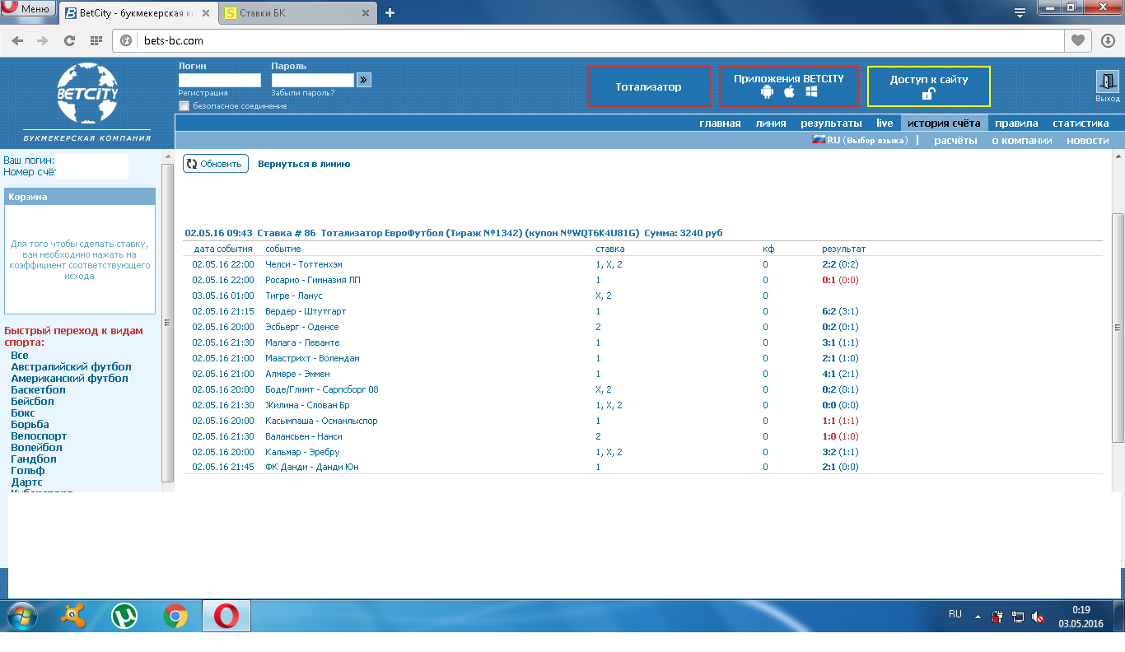Open the Тотализатор banner button
The height and width of the screenshot is (652, 1125).
click(649, 86)
